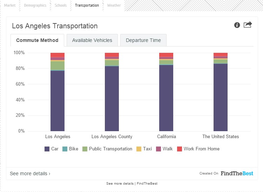Toggle the Work From Home legend square
Screen dimensions: 263x192
click(x=179, y=149)
